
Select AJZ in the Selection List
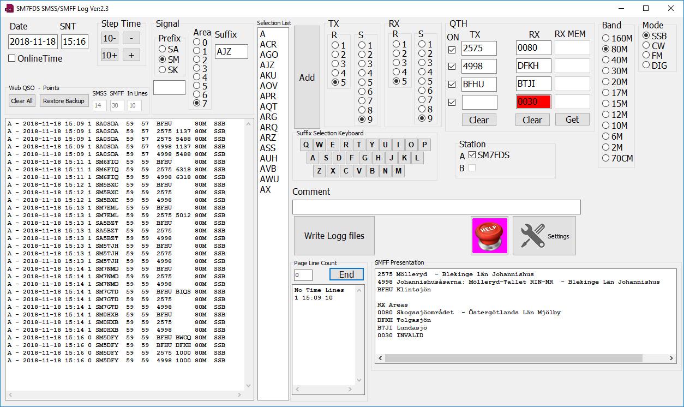click(x=267, y=65)
